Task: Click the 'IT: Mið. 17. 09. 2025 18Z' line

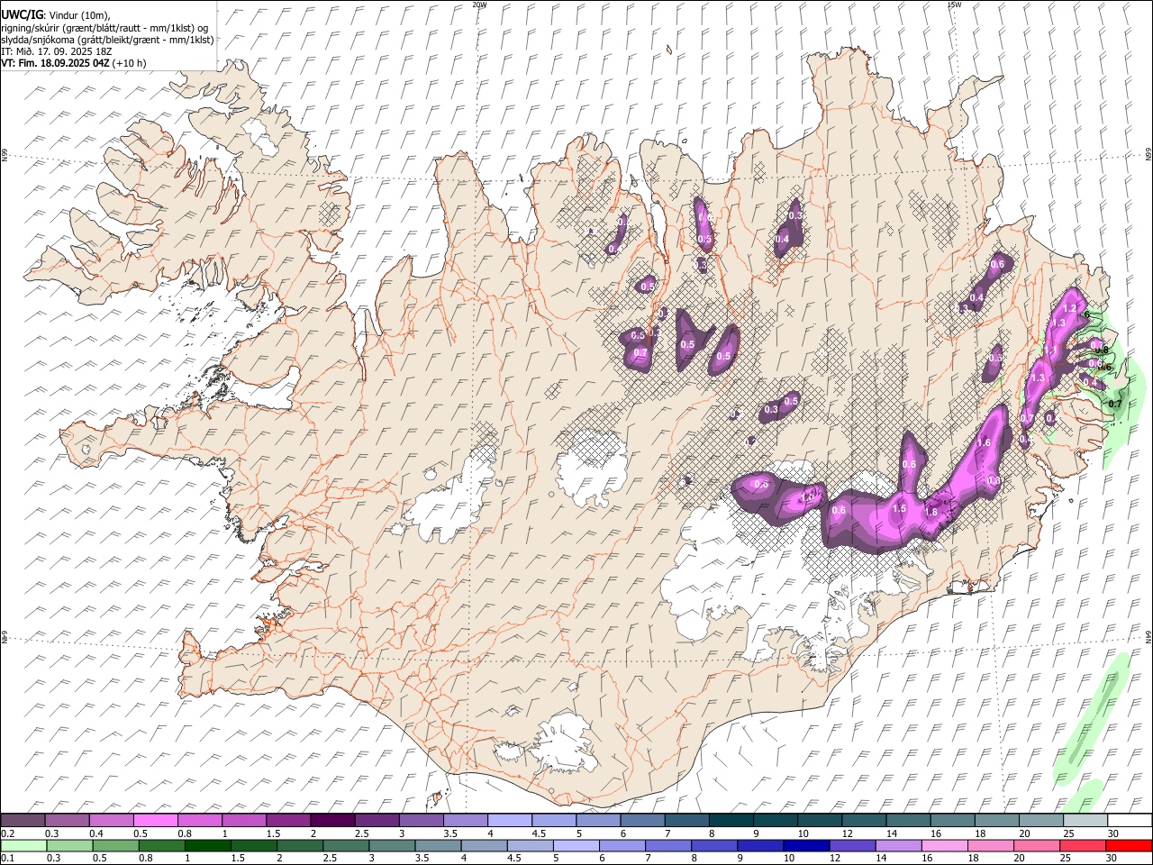Action: click(x=56, y=51)
